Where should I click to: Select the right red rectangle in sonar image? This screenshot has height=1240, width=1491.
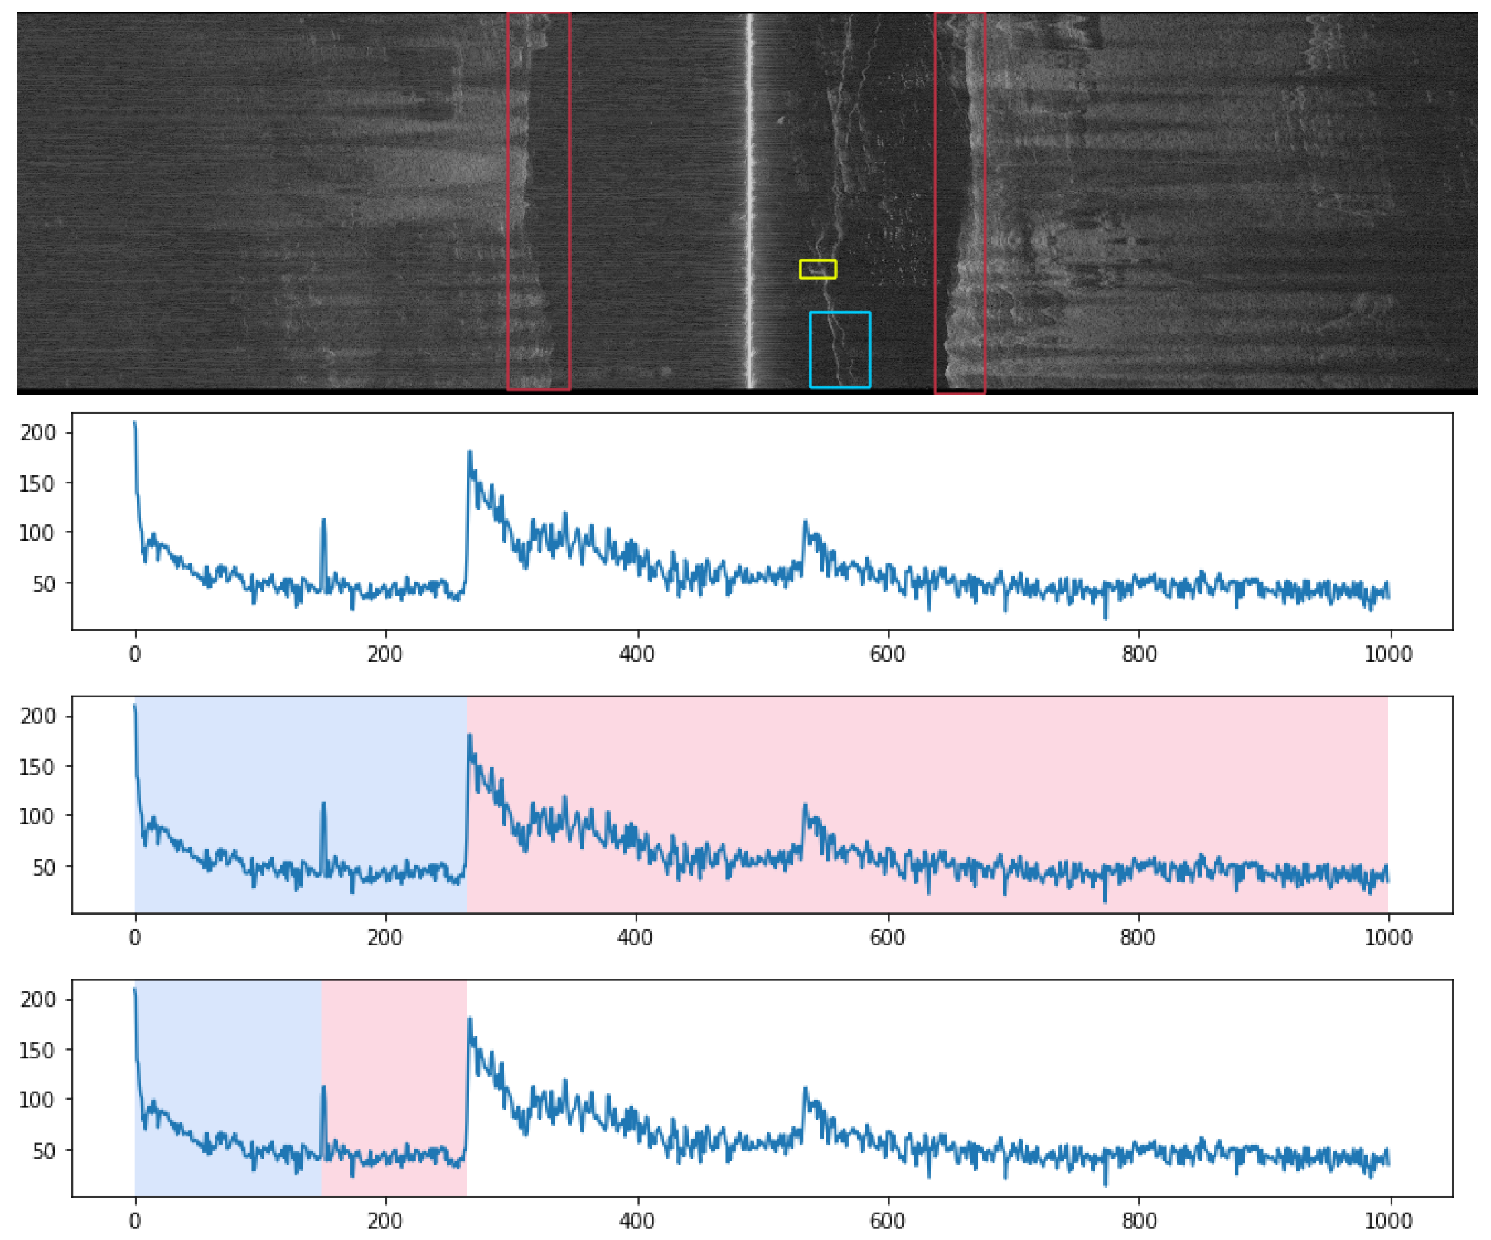pyautogui.click(x=960, y=202)
